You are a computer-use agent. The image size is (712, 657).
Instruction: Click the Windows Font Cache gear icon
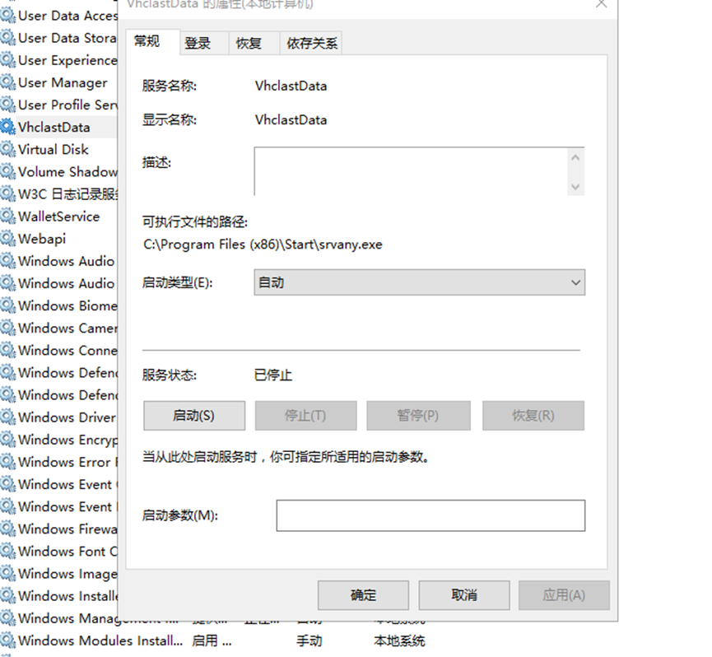pyautogui.click(x=7, y=551)
